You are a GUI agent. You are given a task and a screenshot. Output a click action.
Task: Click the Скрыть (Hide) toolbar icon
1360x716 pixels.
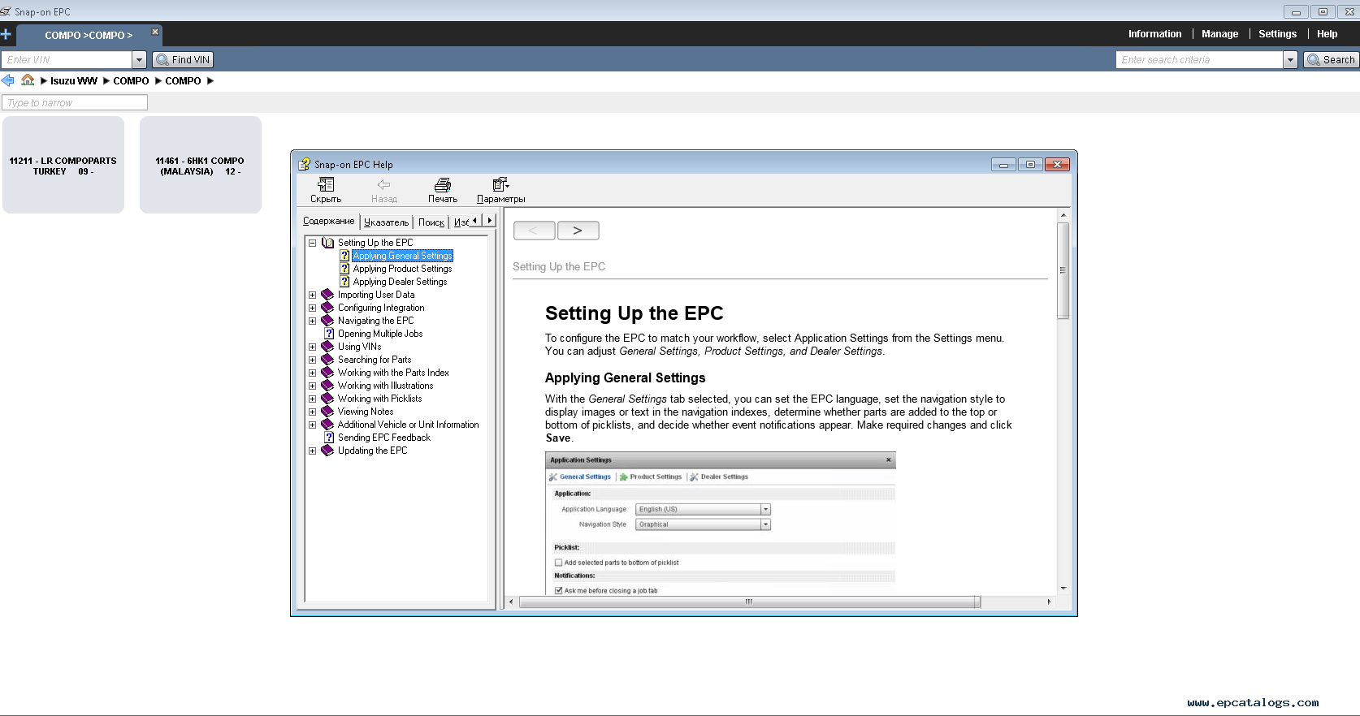click(326, 190)
